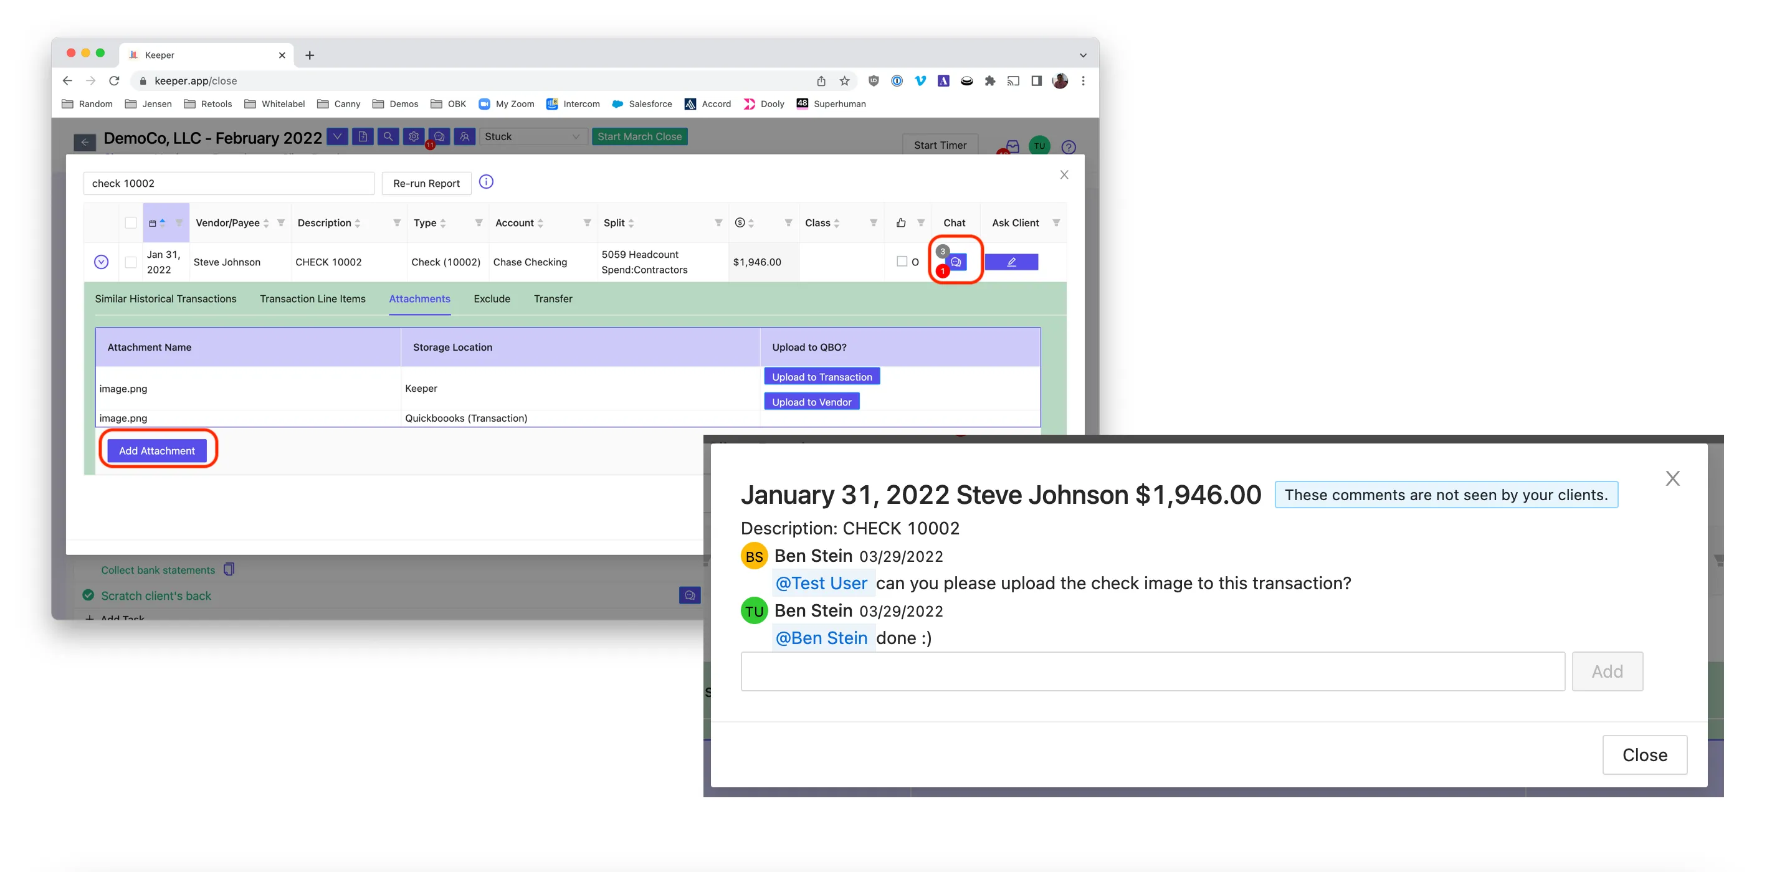This screenshot has height=872, width=1777.
Task: Sort by the Account column
Action: (x=540, y=224)
